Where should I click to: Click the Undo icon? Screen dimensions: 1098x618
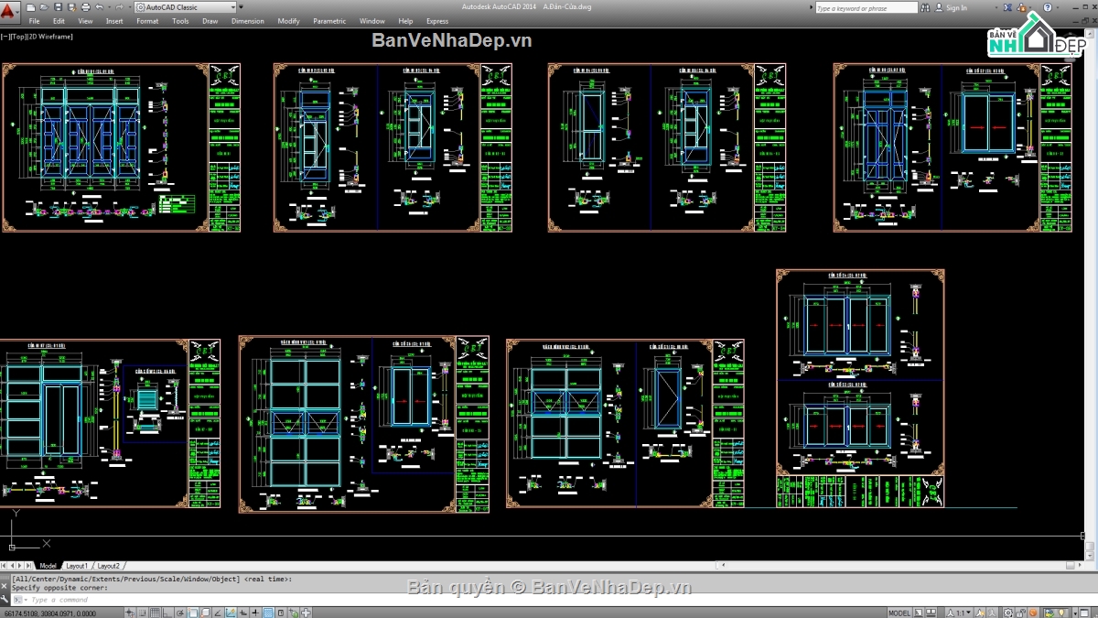click(101, 7)
